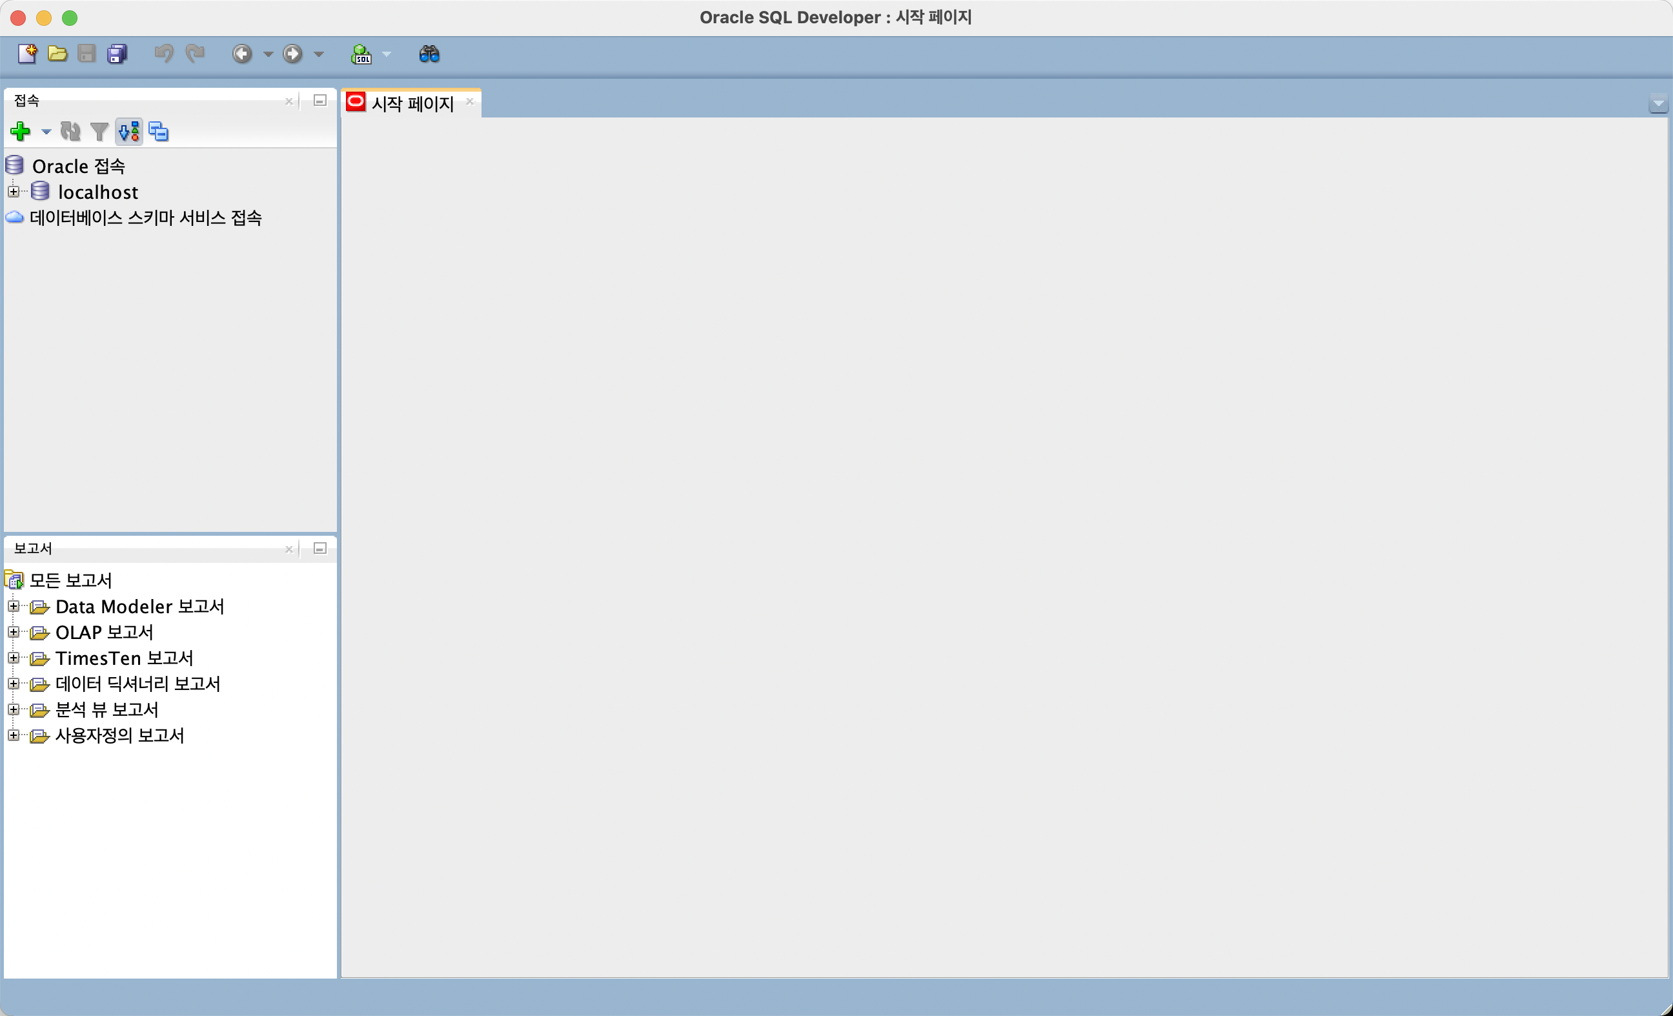Screen dimensions: 1673x1016
Task: Click the Undo arrow icon
Action: (x=164, y=54)
